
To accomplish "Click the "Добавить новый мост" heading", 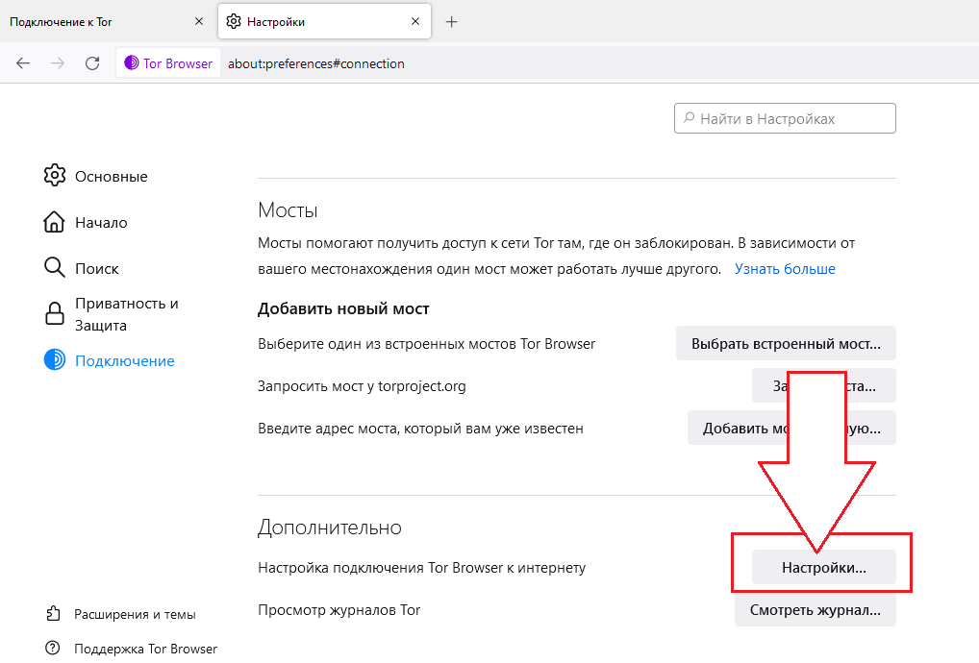I will click(343, 309).
